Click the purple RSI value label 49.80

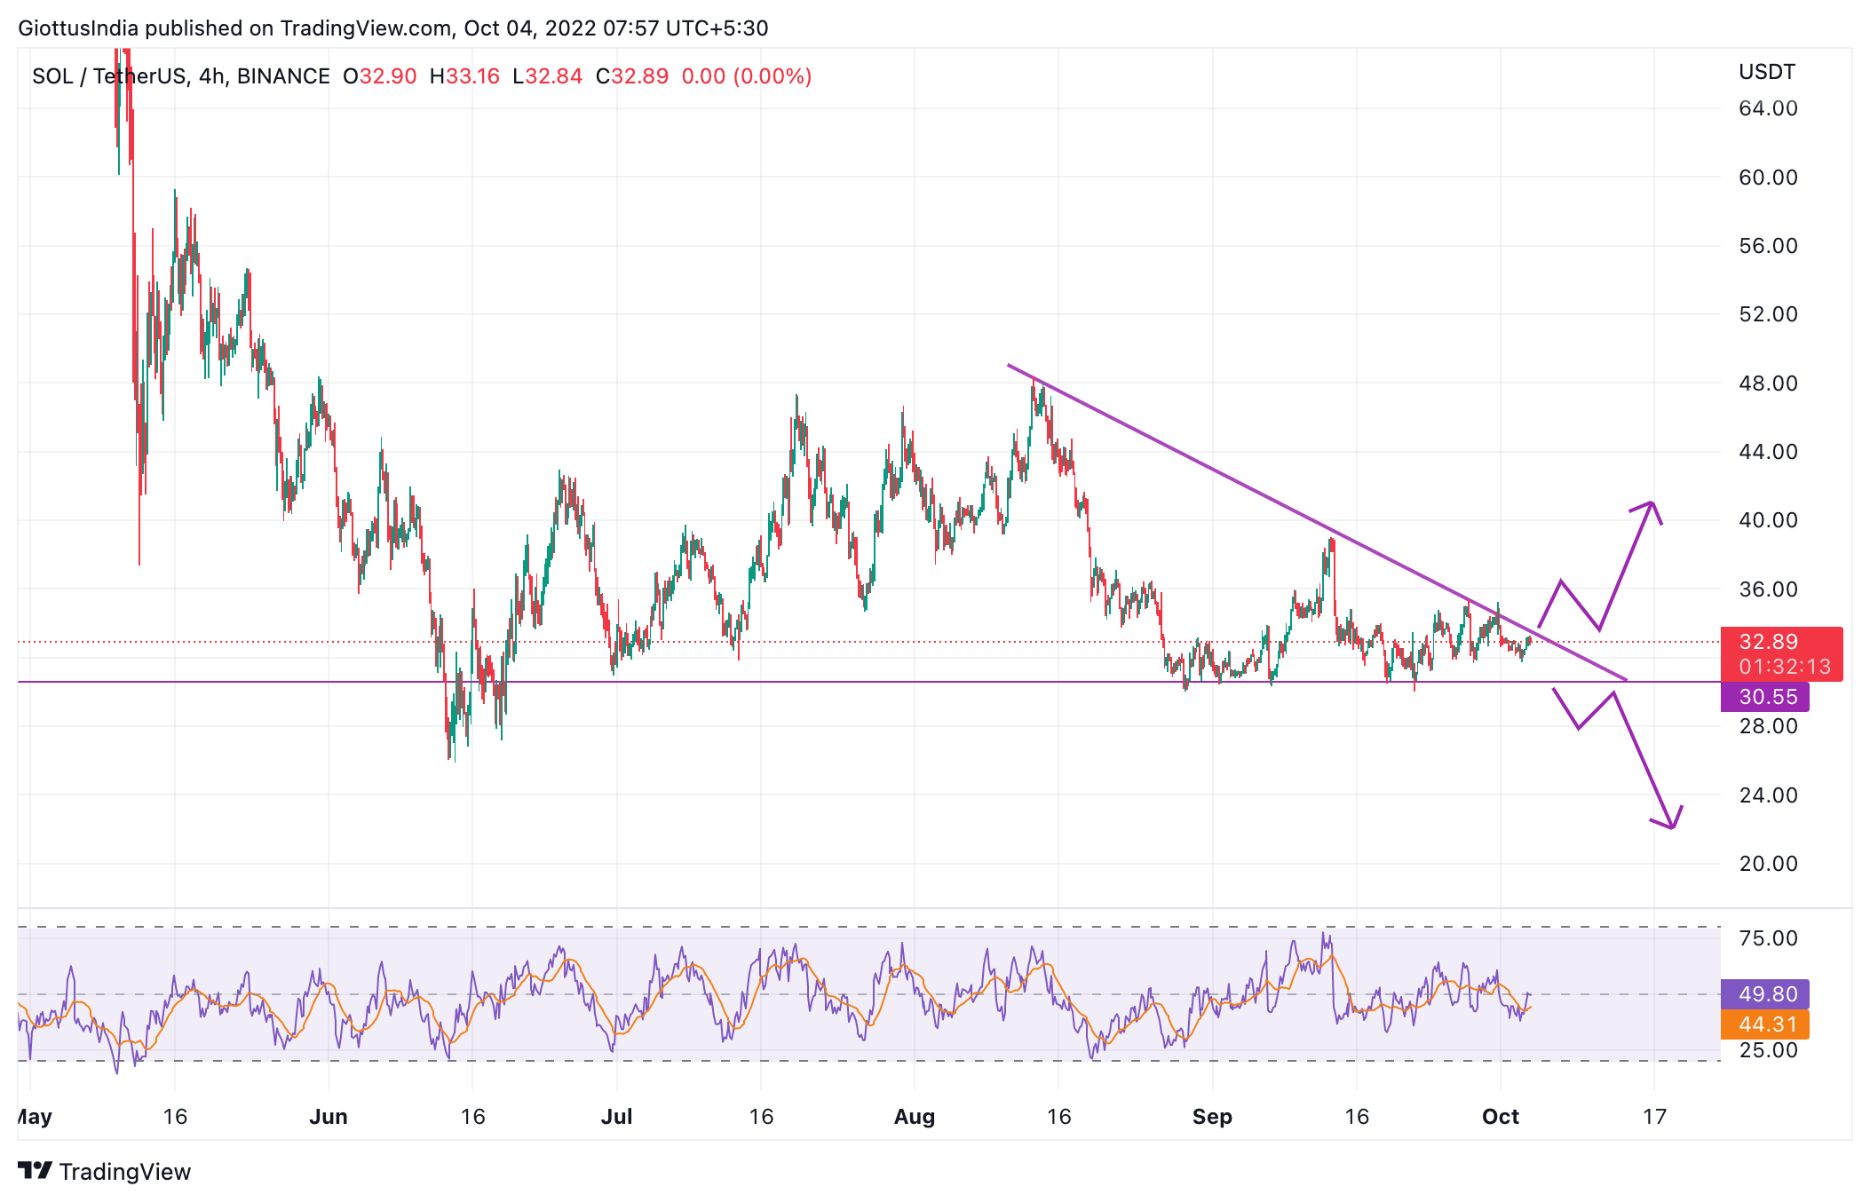point(1765,994)
